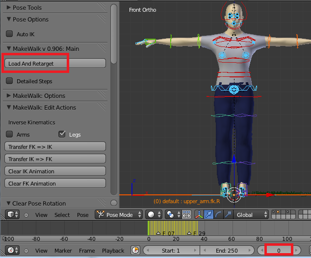
Task: Open the viewport shading selector
Action: [154, 215]
